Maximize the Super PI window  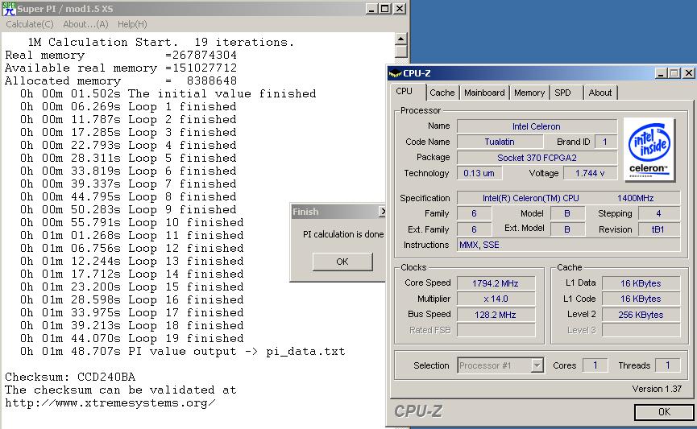point(385,8)
